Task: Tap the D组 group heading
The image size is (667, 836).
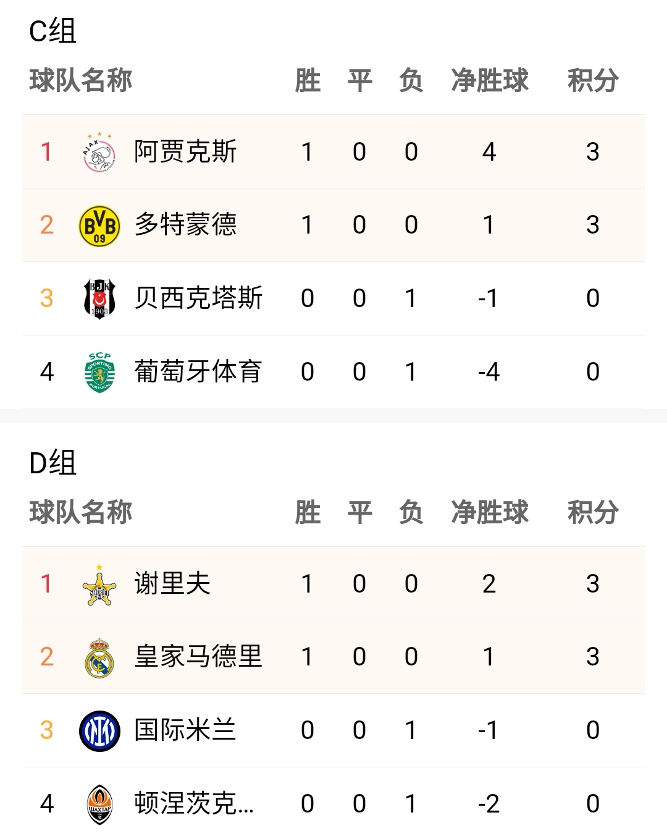Action: [52, 463]
